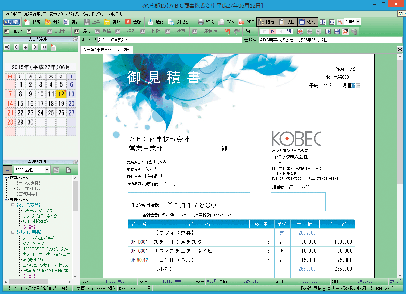Collapse the 【パソコン用品】 detail node

tap(13, 232)
